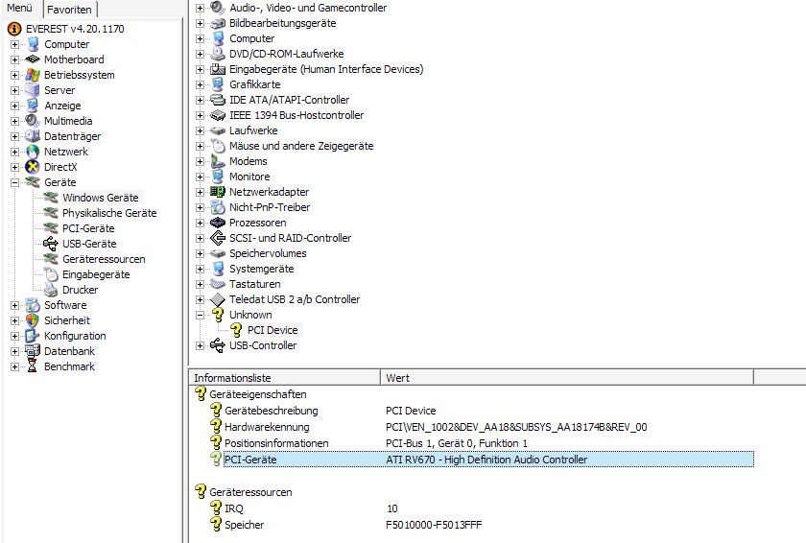Viewport: 806px width, 543px height.
Task: Click the Computer icon in left tree
Action: pyautogui.click(x=33, y=44)
